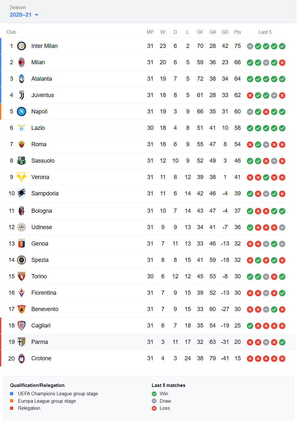Screen dimensions: 297x448
Task: Click the Fiorentina crest icon
Action: pos(22,293)
